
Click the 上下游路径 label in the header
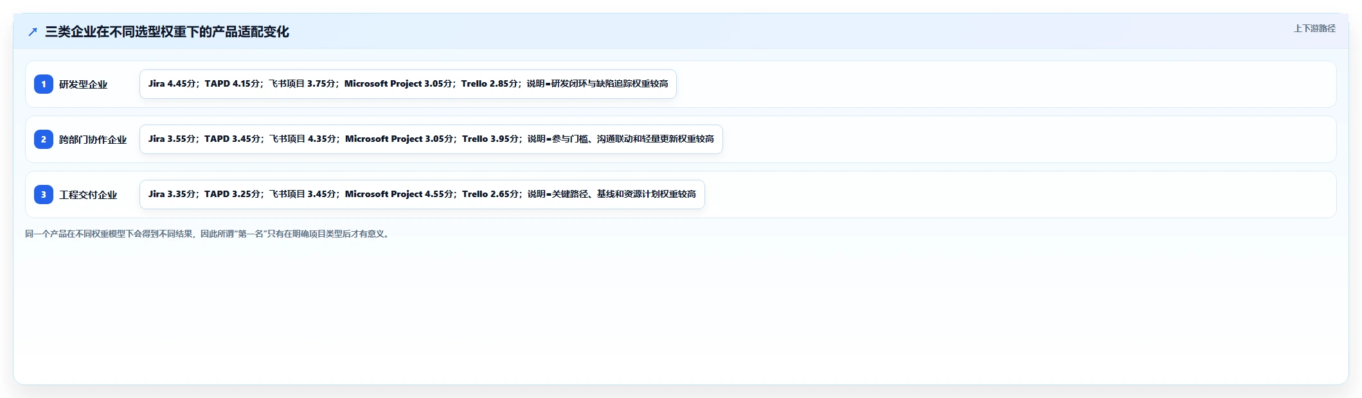pos(1314,29)
